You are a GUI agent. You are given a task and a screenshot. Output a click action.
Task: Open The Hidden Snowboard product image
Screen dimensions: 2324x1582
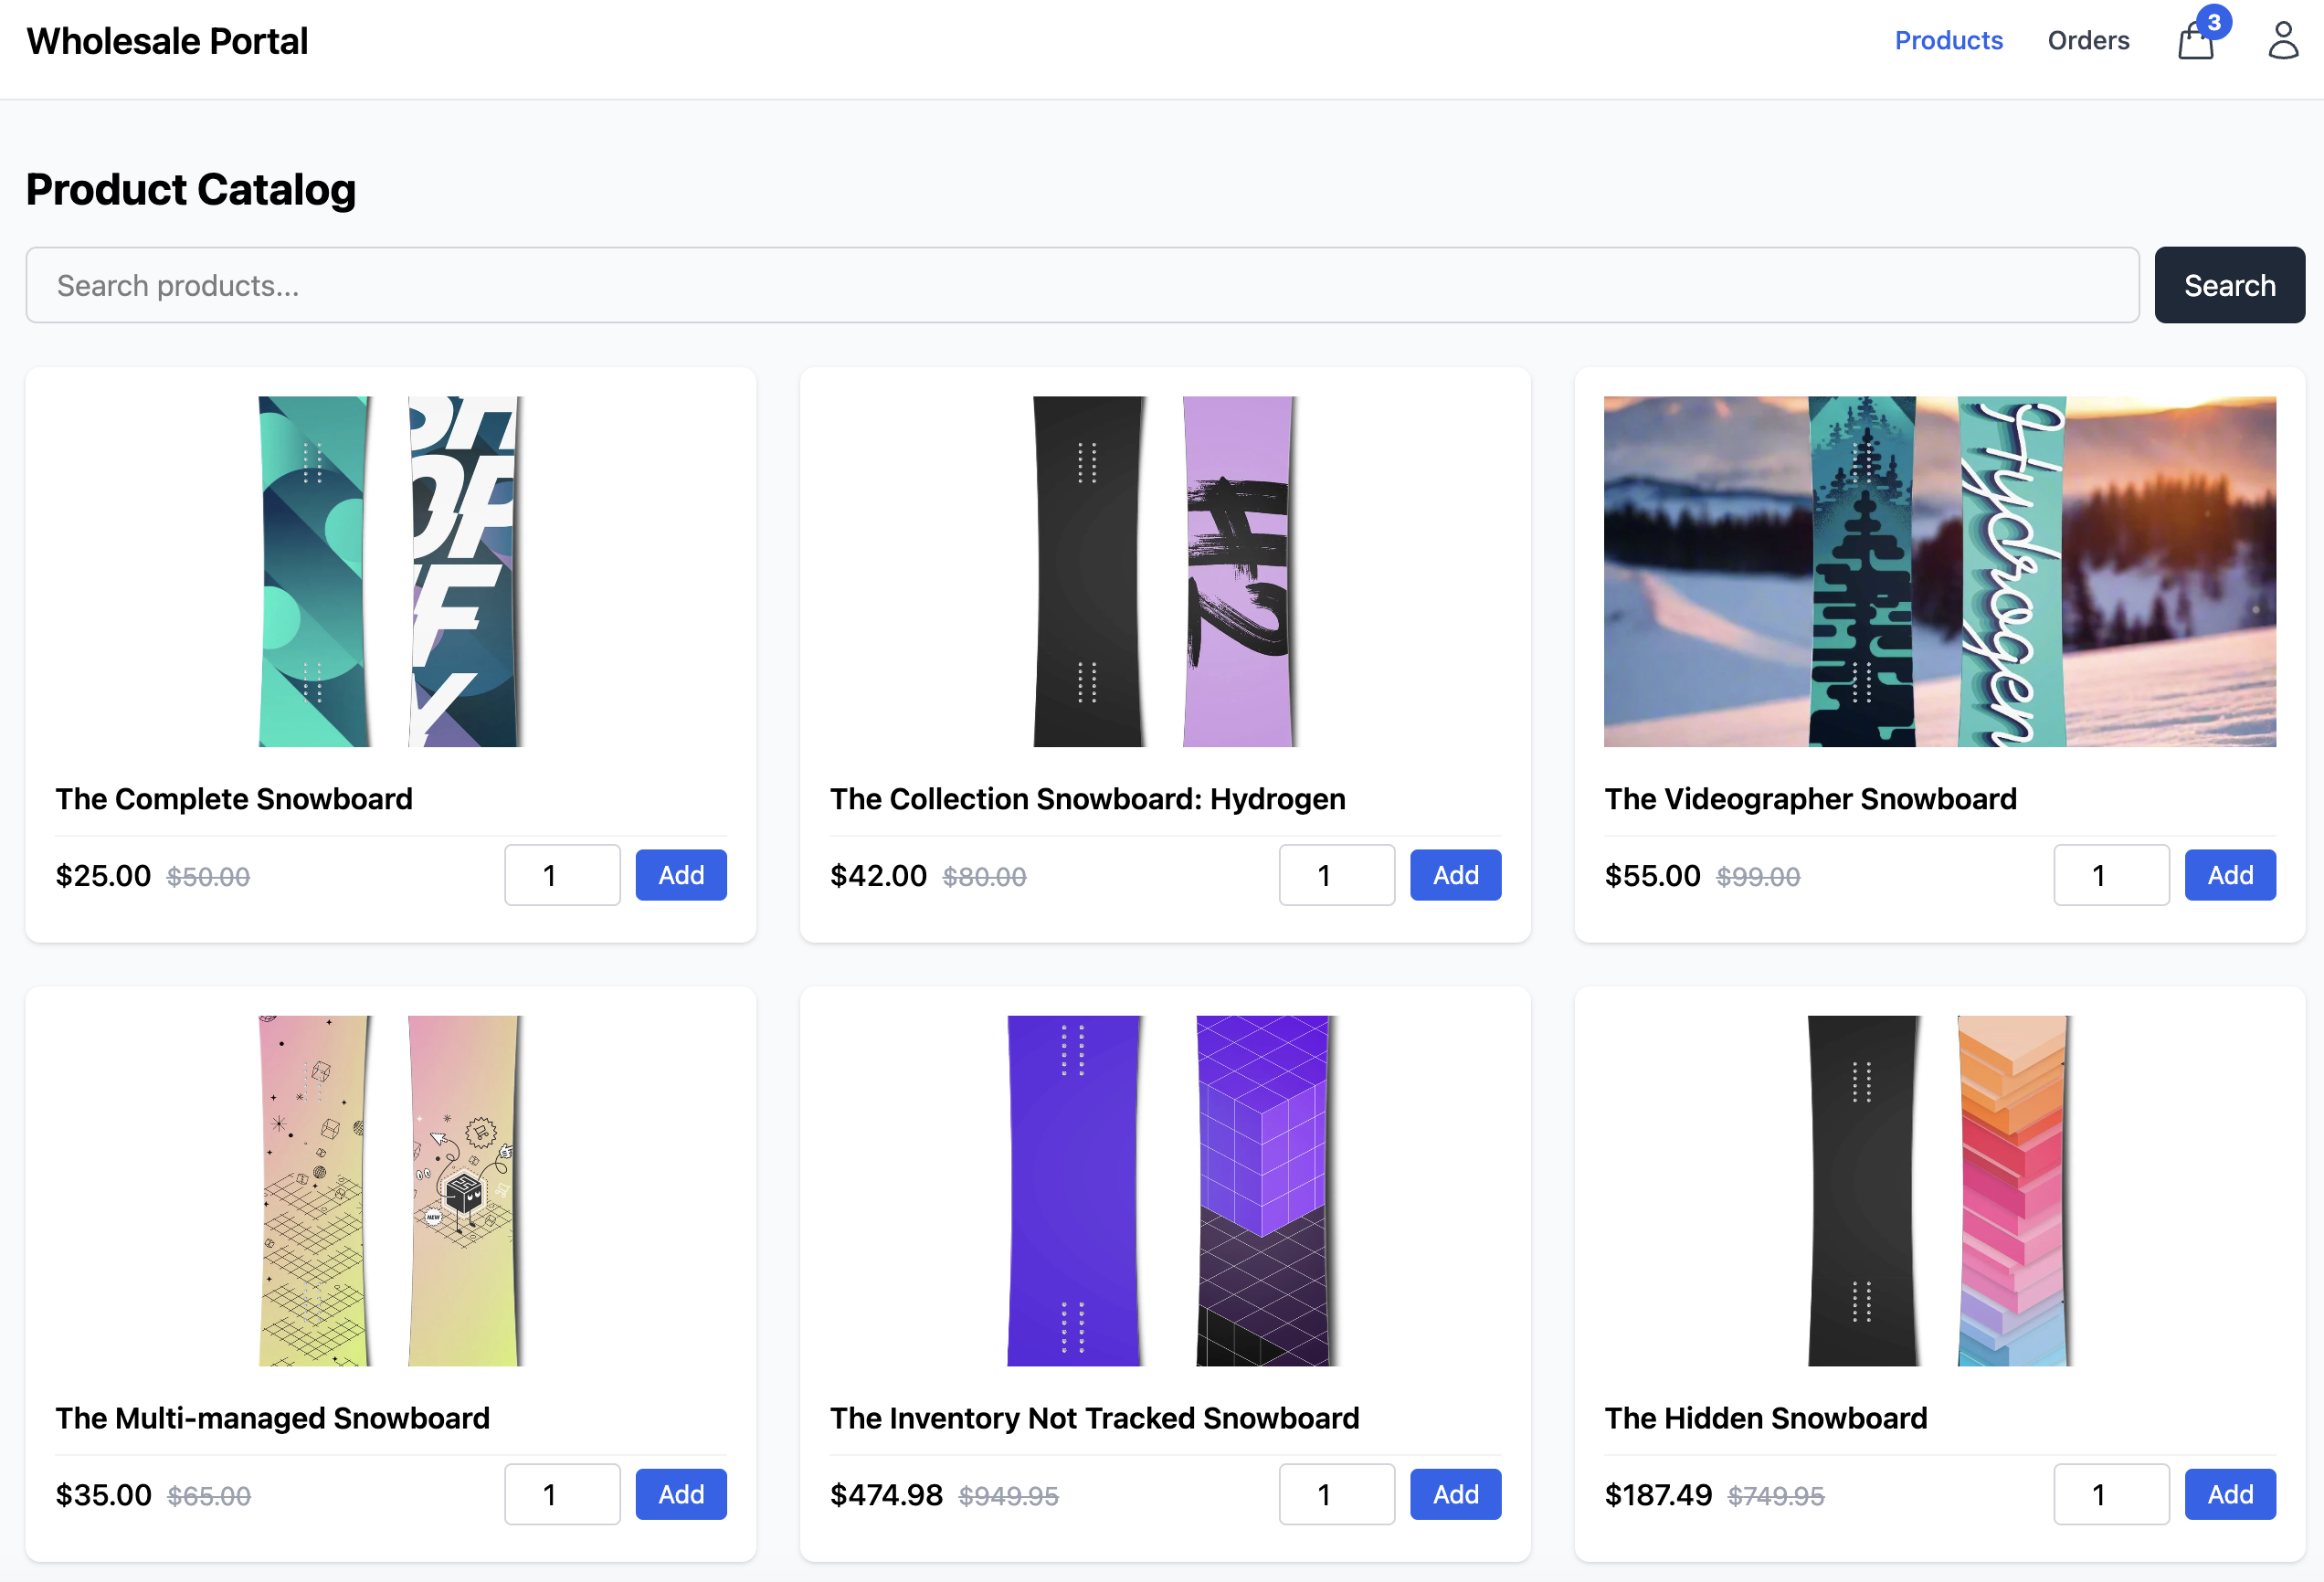click(x=1940, y=1191)
